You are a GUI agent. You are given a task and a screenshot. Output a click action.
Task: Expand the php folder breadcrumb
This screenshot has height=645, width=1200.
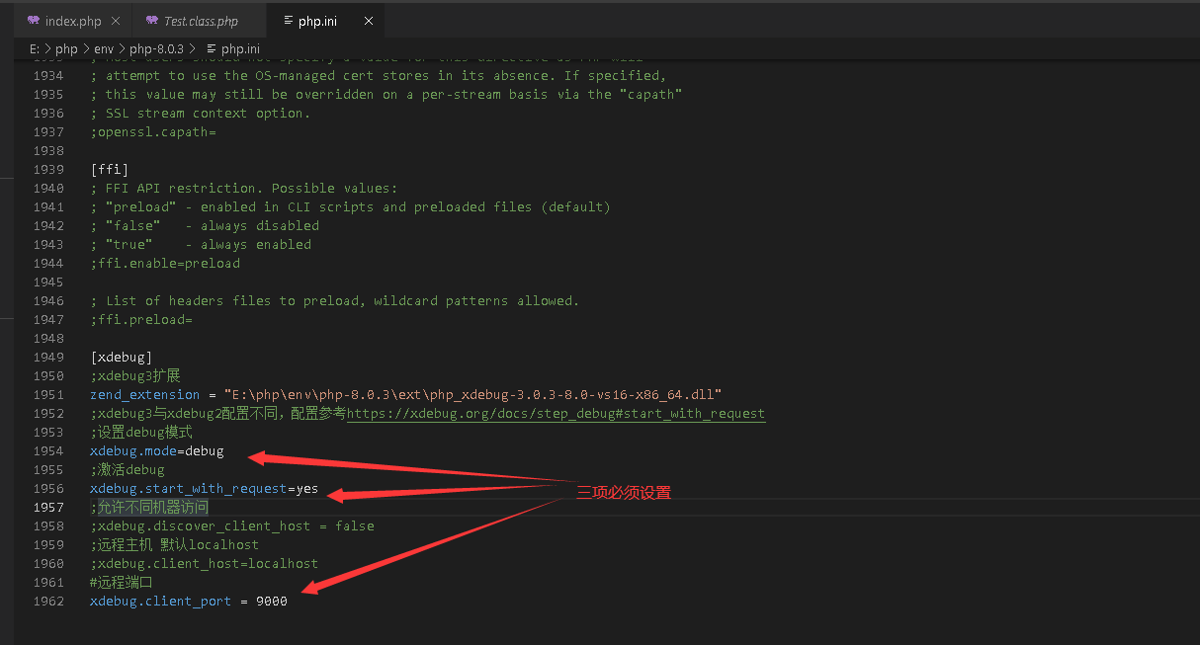click(66, 48)
